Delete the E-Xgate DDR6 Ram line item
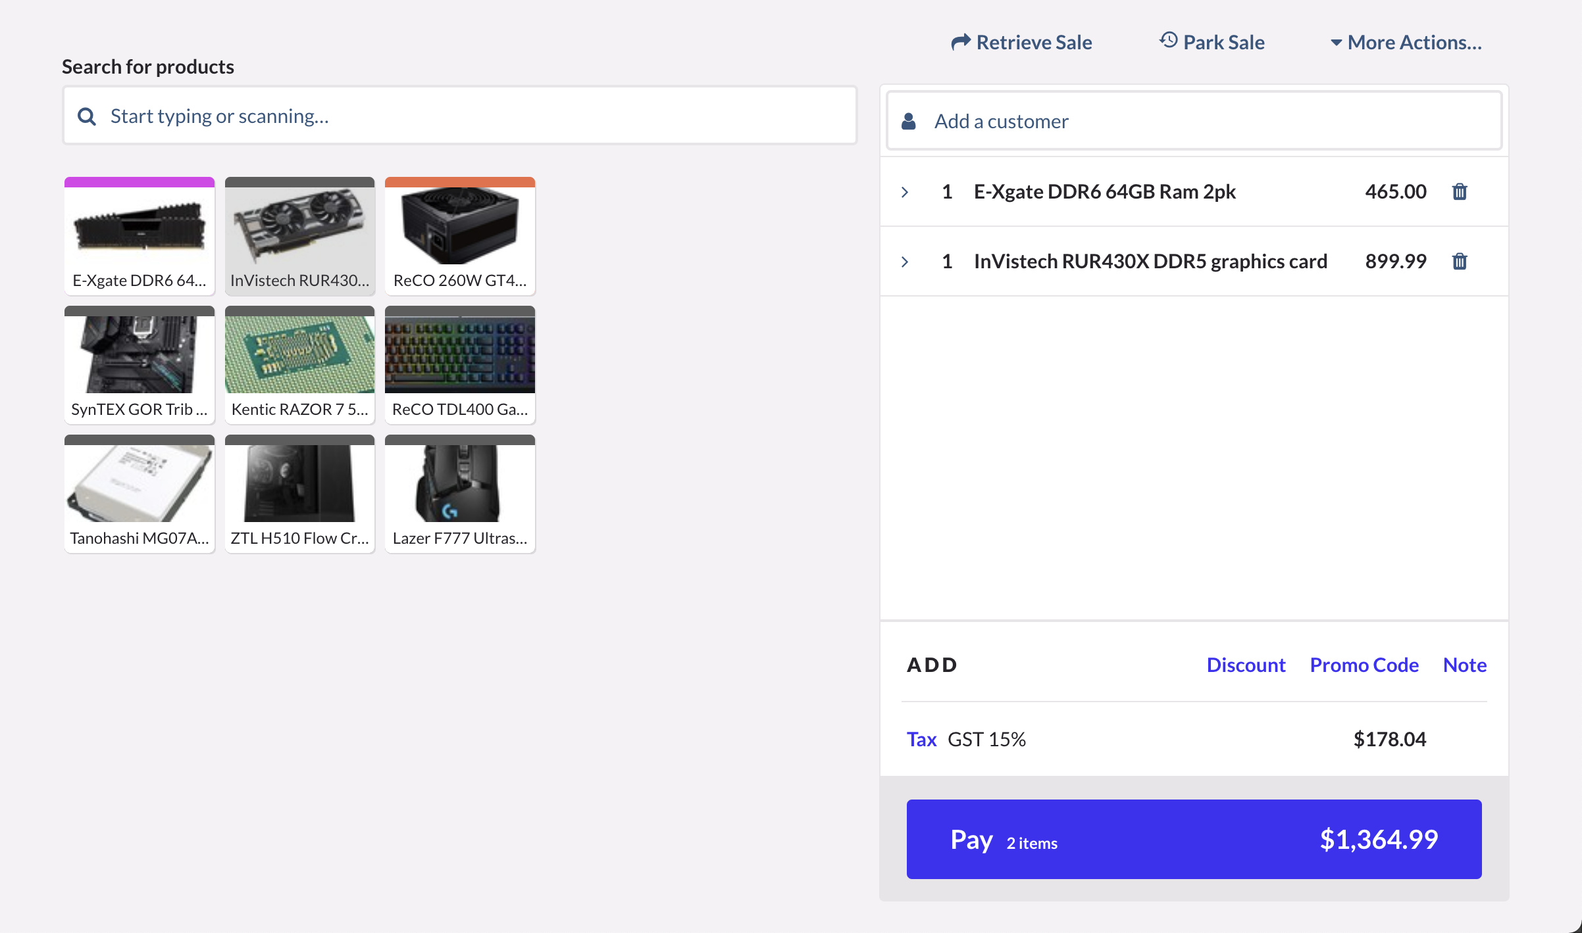 (x=1460, y=191)
